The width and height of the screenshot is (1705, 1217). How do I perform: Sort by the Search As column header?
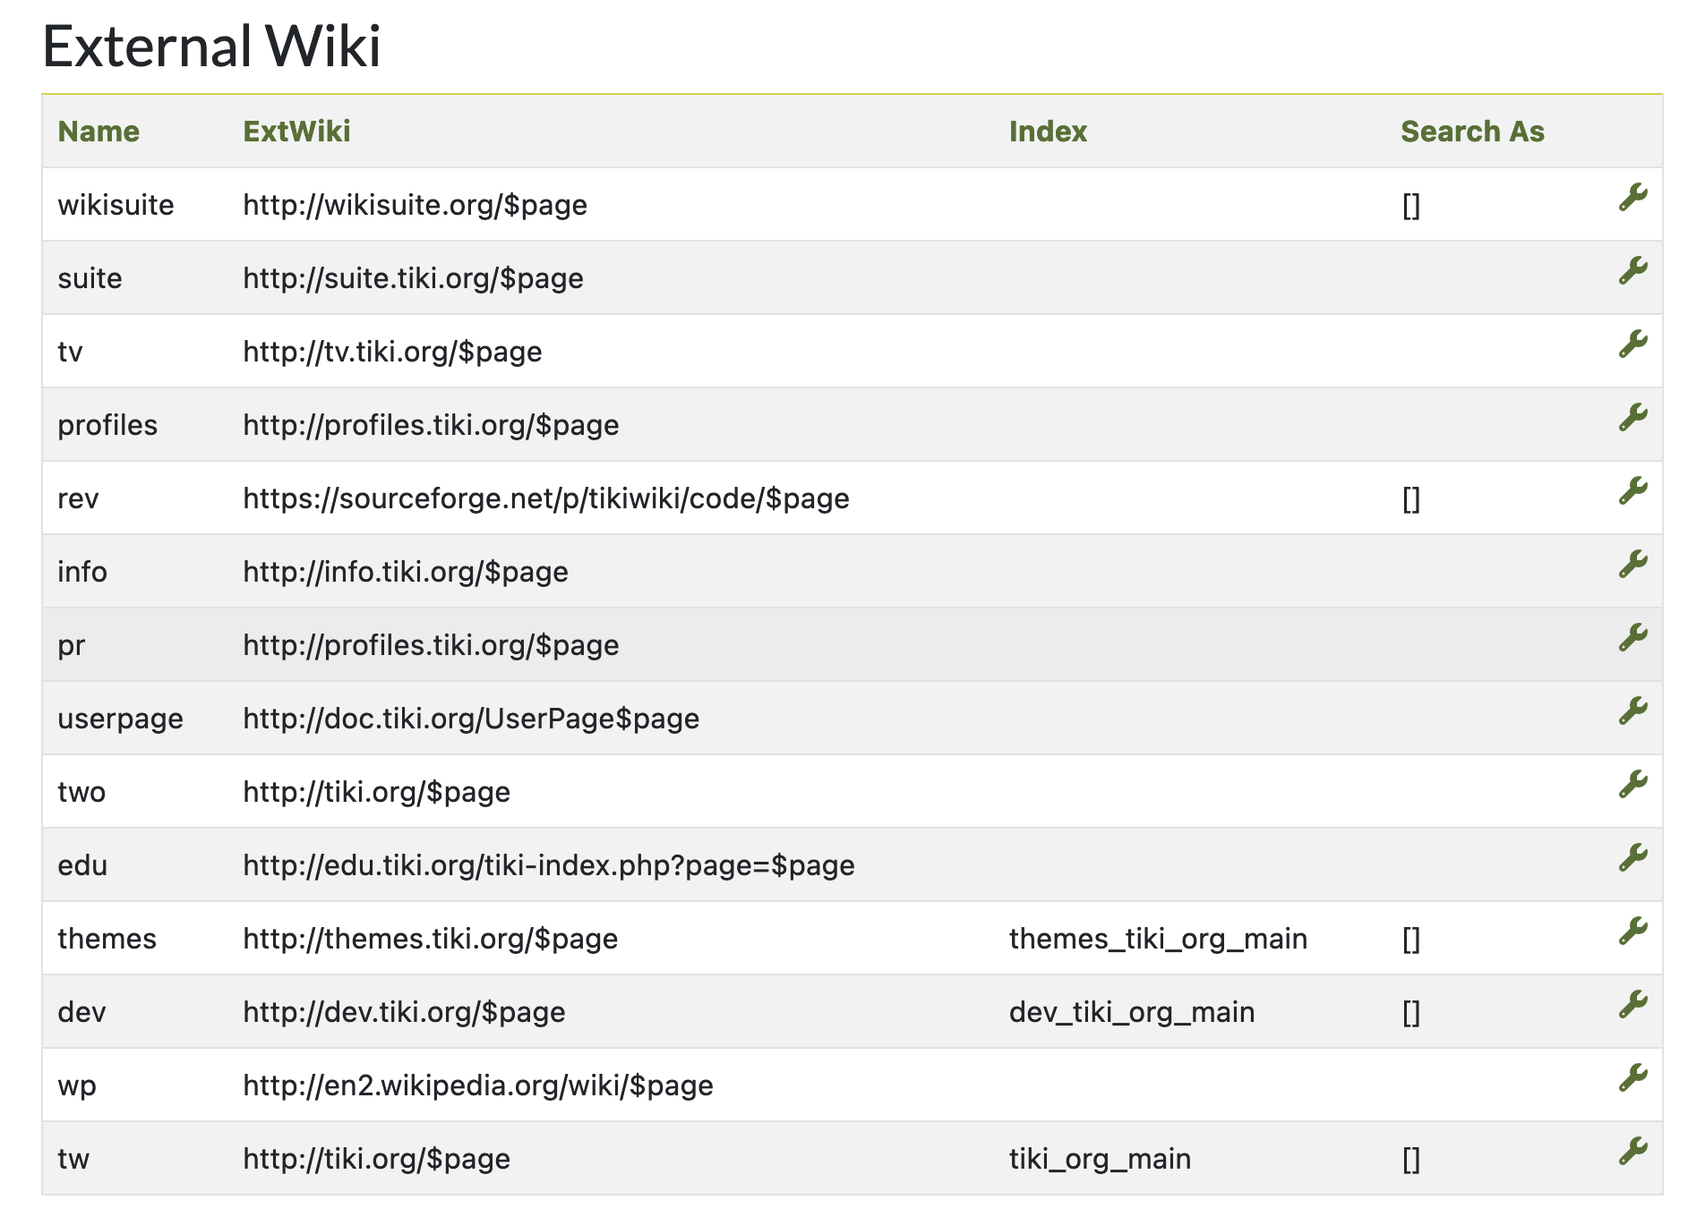[x=1472, y=132]
